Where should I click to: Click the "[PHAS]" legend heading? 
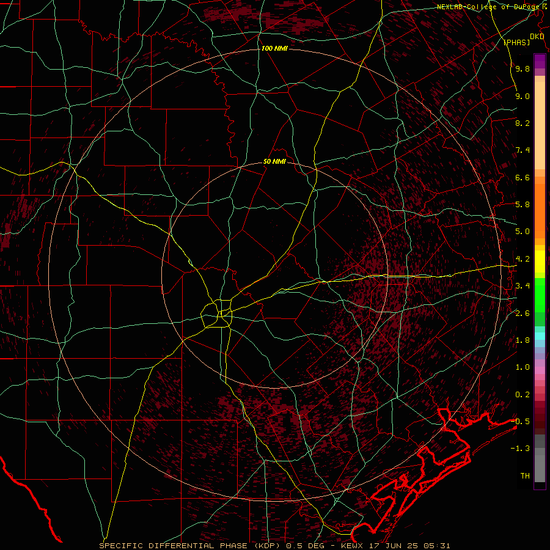click(516, 42)
